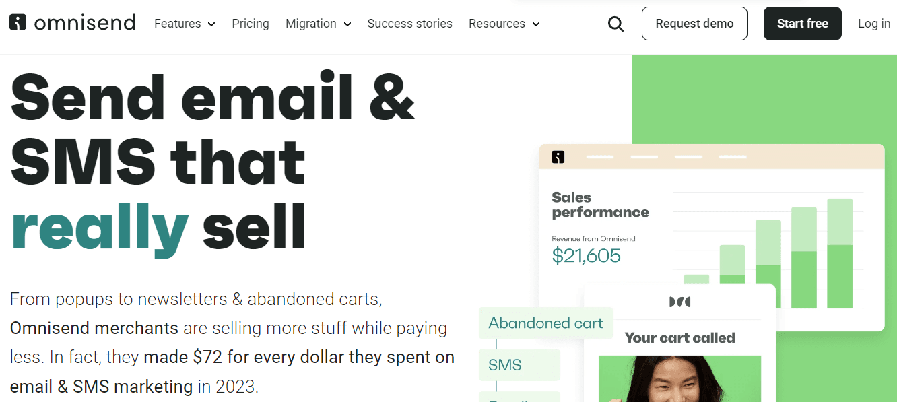Click the Sales performance card title
This screenshot has height=402, width=897.
(x=599, y=205)
